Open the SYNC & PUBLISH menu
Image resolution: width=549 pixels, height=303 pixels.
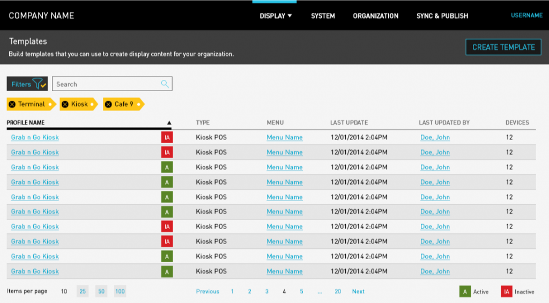point(442,16)
